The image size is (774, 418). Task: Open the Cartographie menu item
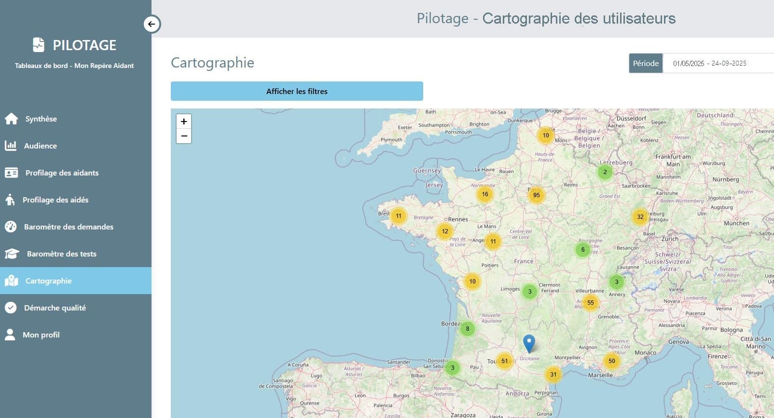tap(48, 281)
